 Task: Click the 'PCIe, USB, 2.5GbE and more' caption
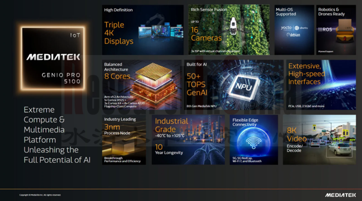pos(306,106)
